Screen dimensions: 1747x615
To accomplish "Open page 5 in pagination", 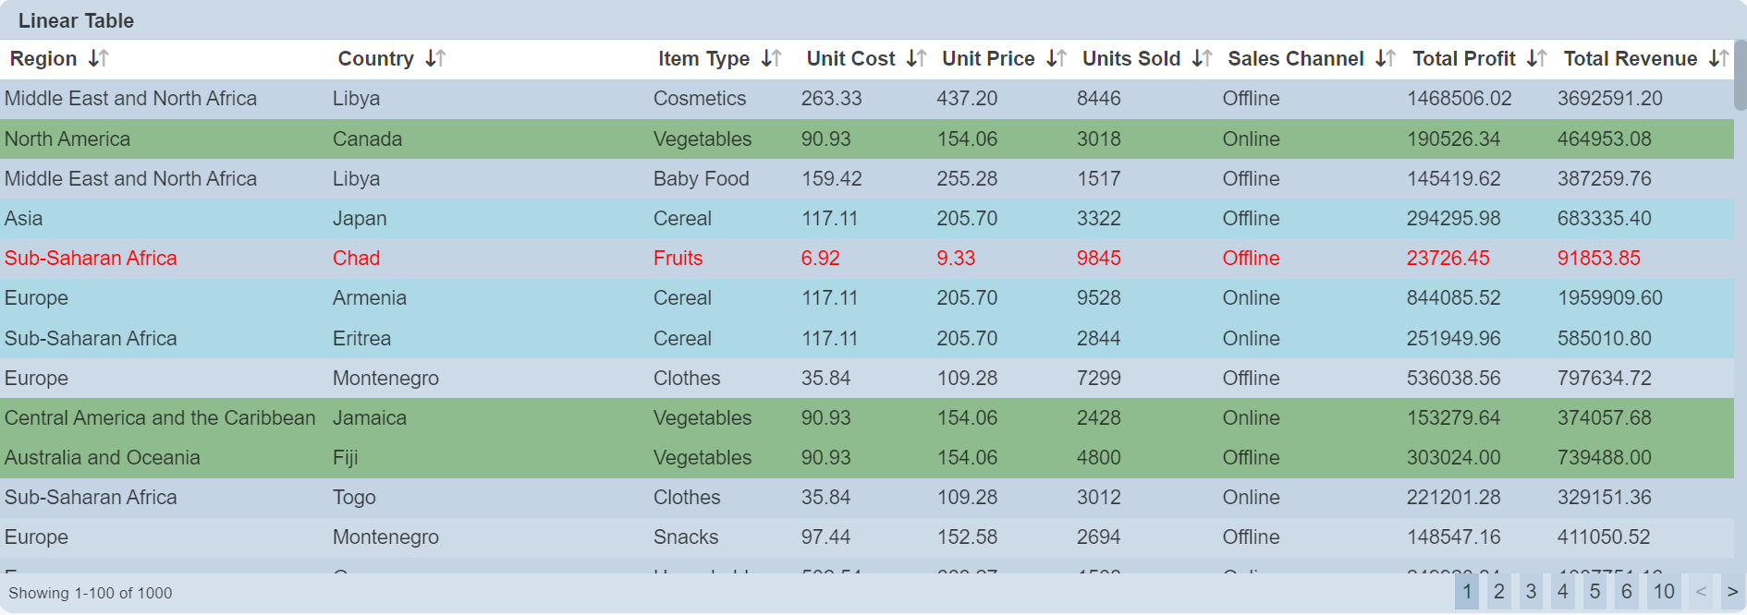I will (1594, 592).
